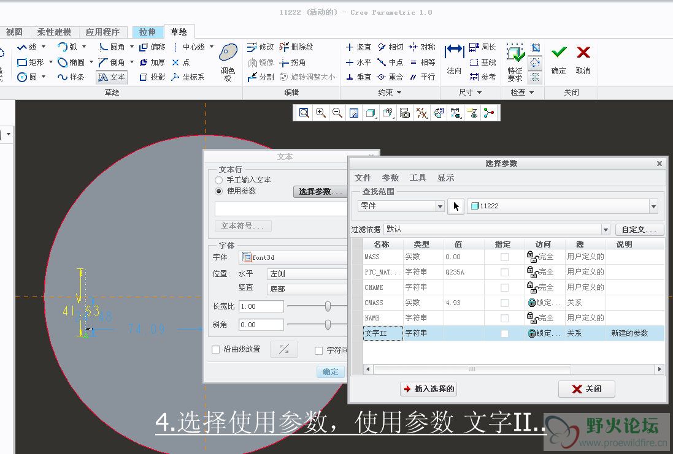Check the 指定 box for CNAME row
673x454 pixels.
pyautogui.click(x=505, y=288)
